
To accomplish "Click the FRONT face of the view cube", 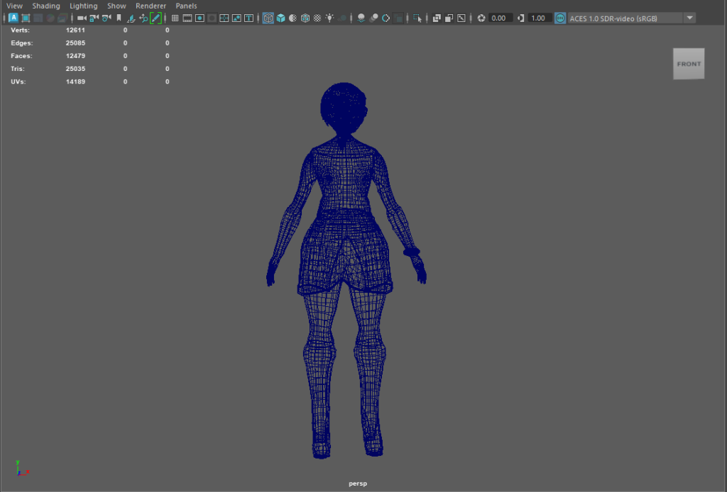I will [x=689, y=64].
